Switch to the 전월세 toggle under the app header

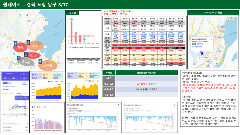[x=10, y=83]
